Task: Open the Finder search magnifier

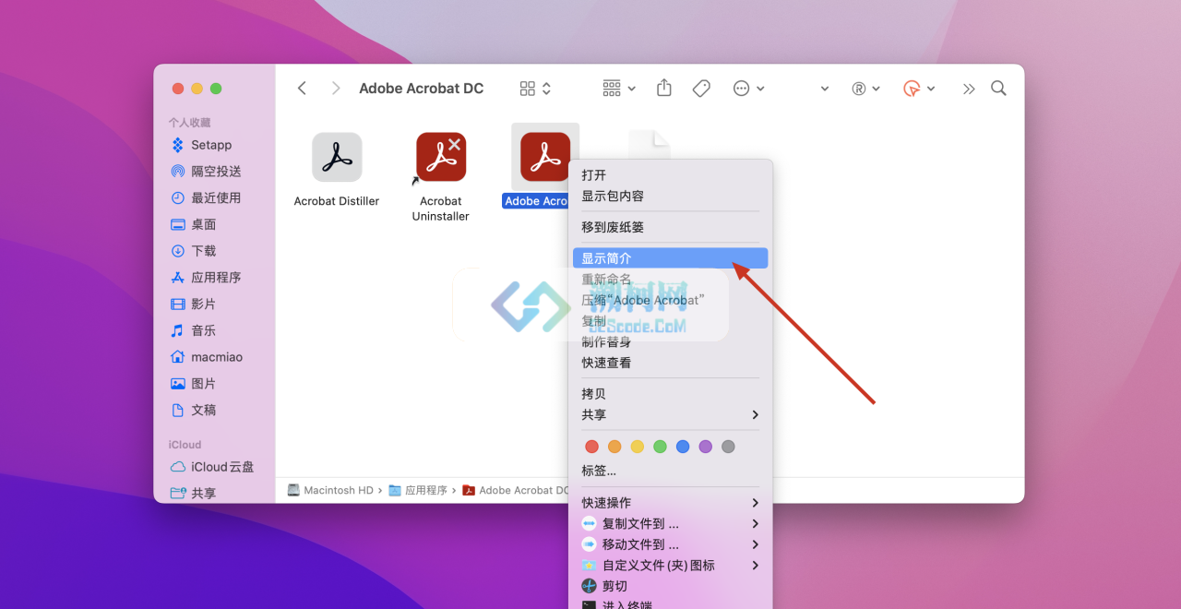Action: 998,89
